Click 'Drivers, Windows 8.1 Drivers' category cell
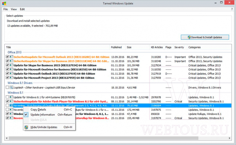Viewport: 236px width, 145px height. 205,87
